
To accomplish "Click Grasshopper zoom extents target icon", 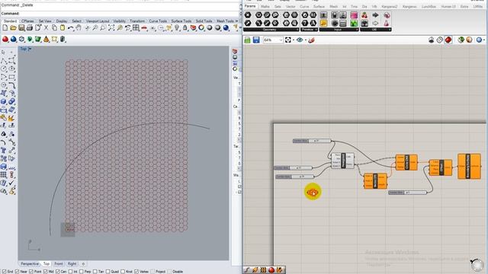I will point(288,40).
